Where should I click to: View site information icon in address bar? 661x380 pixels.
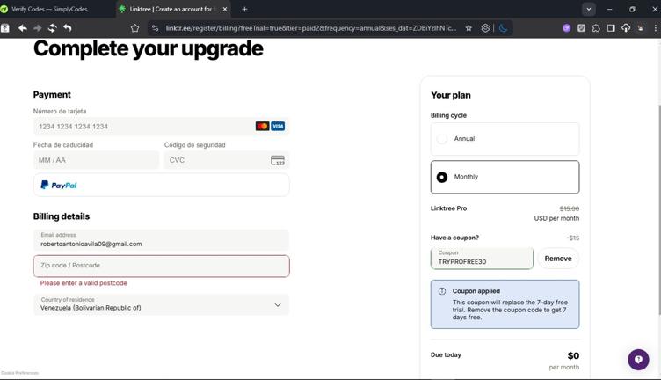[x=155, y=28]
